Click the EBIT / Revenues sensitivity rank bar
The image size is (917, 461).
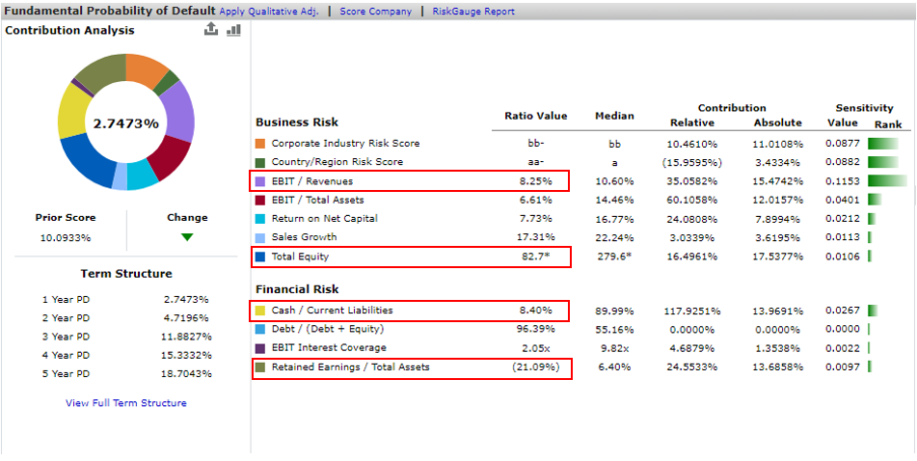tap(887, 181)
